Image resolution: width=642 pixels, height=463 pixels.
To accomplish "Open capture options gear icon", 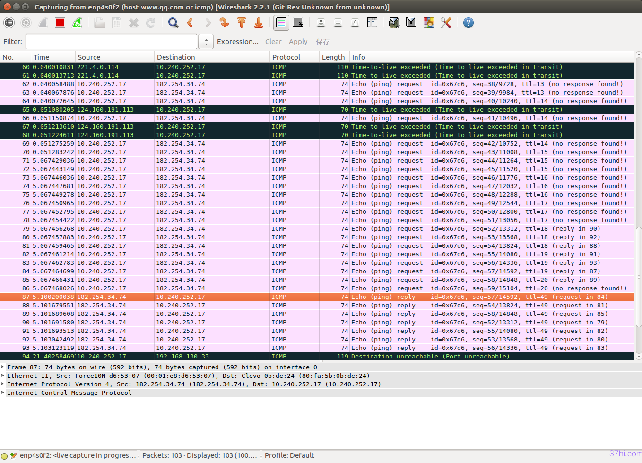I will coord(26,23).
